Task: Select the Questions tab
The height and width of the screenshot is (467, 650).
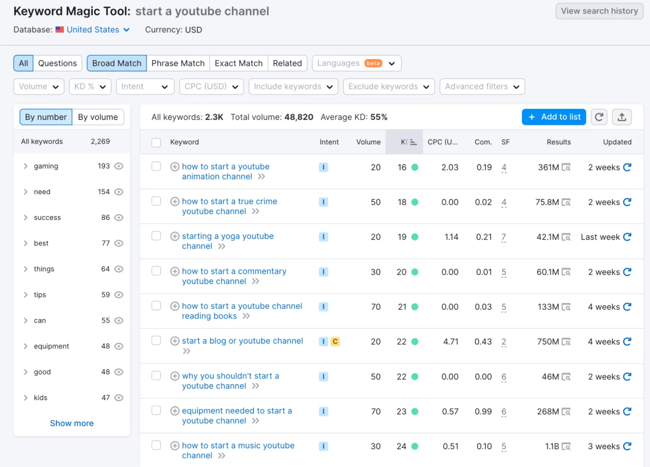Action: tap(57, 63)
